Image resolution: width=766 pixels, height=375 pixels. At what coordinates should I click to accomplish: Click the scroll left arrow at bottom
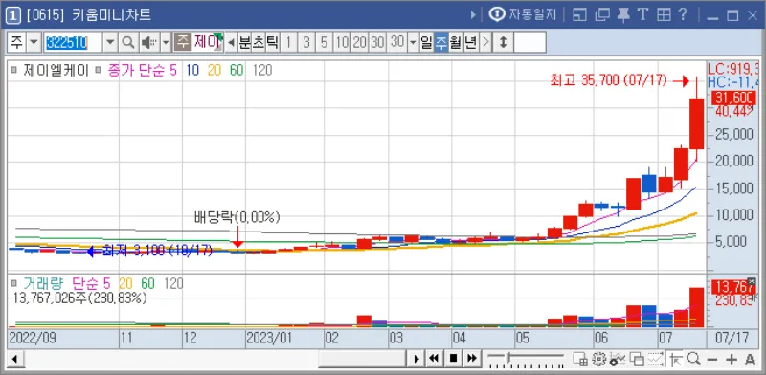tap(14, 360)
